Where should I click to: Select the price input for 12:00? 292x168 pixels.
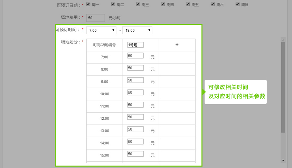(135, 117)
